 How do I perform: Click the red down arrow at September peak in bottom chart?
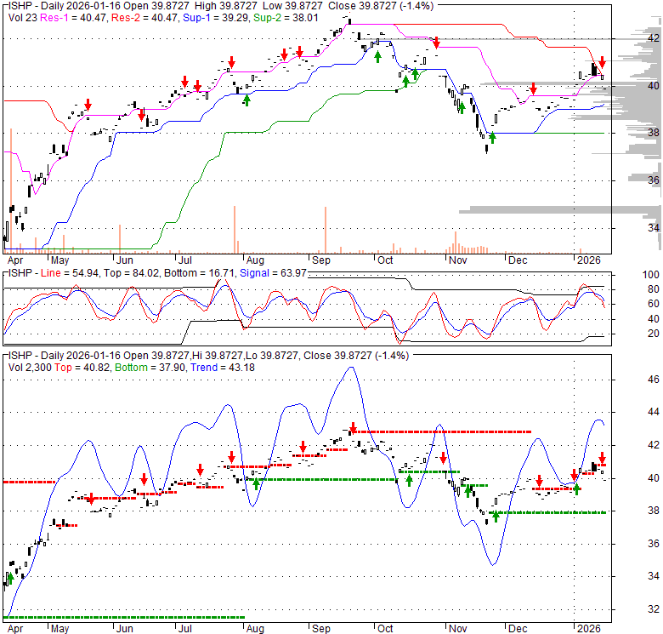[352, 428]
